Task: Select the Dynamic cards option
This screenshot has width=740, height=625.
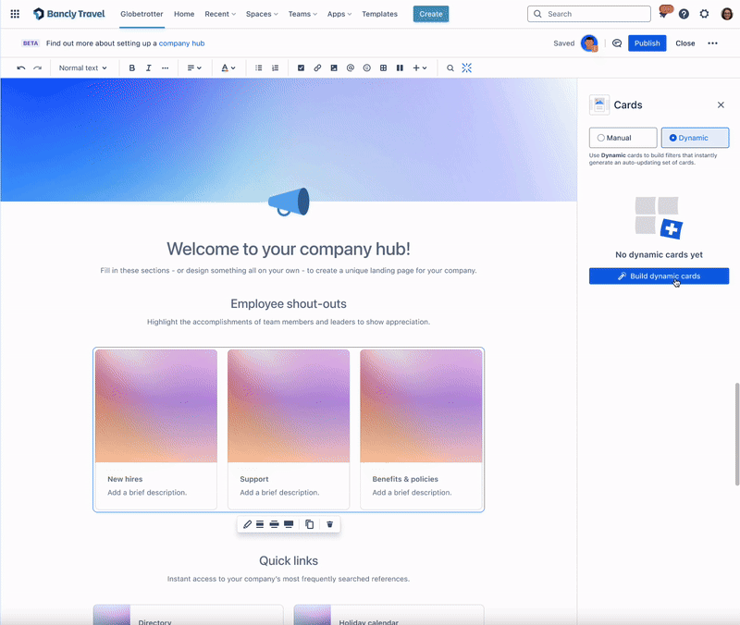Action: (x=695, y=138)
